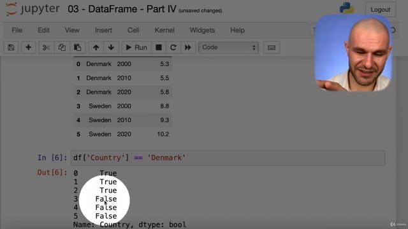Click the presenter webcam video overlay
This screenshot has height=229, width=408.
point(353,53)
